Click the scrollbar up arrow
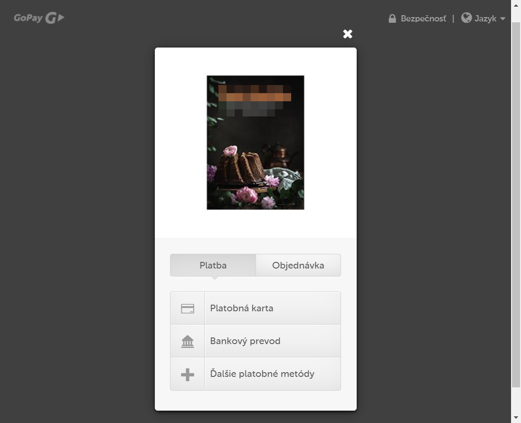The width and height of the screenshot is (521, 423). [x=516, y=5]
